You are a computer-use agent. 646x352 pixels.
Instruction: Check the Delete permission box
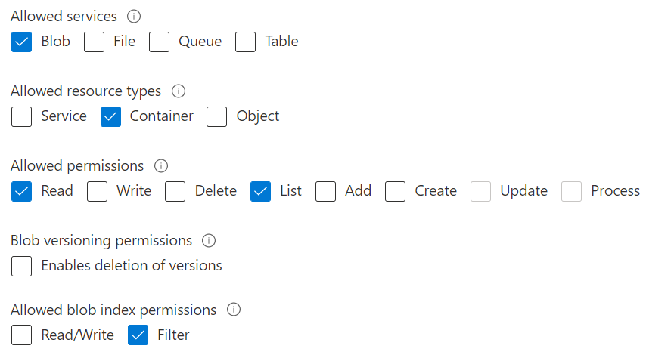(175, 192)
